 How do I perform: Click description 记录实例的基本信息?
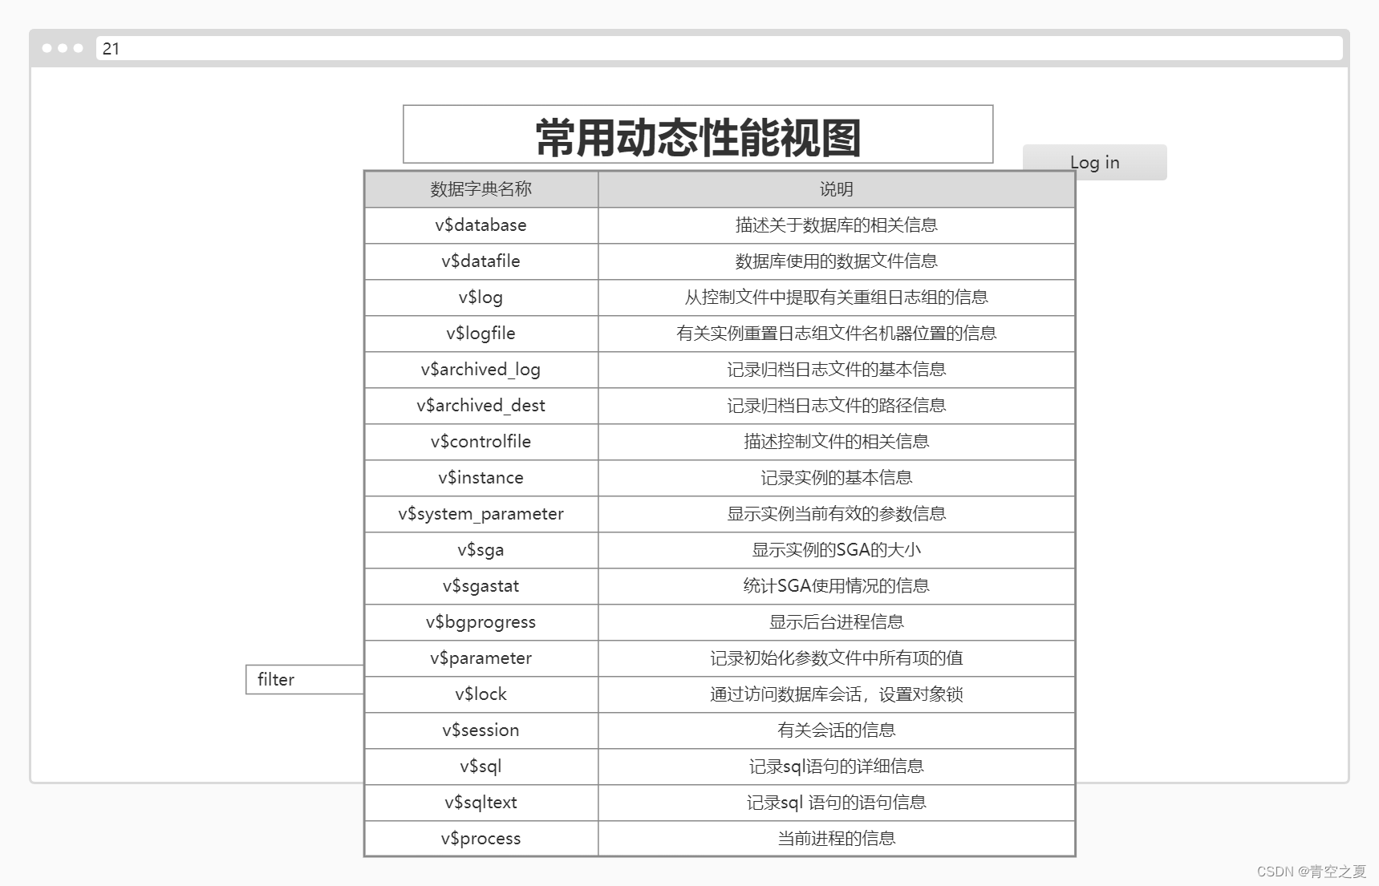coord(837,478)
